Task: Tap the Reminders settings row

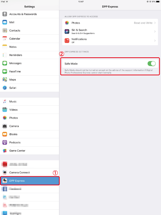Action: click(30, 55)
